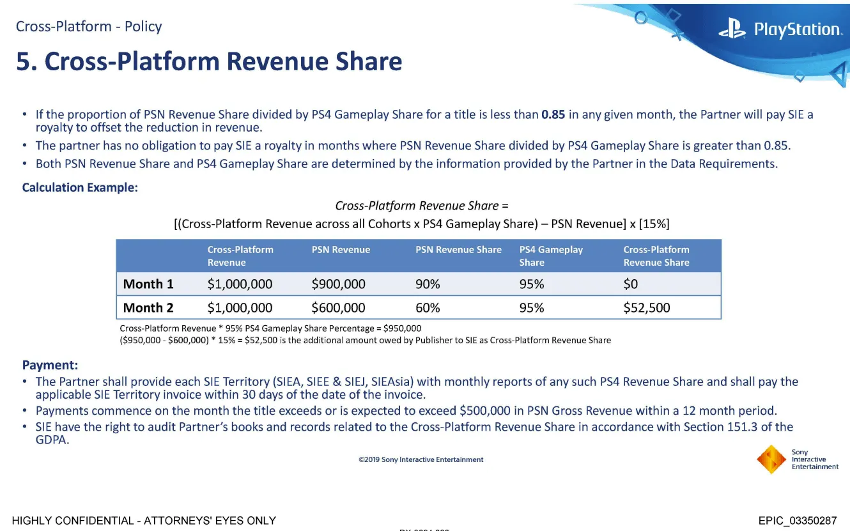
Task: Click the "PSN Revenue" column header
Action: point(341,250)
